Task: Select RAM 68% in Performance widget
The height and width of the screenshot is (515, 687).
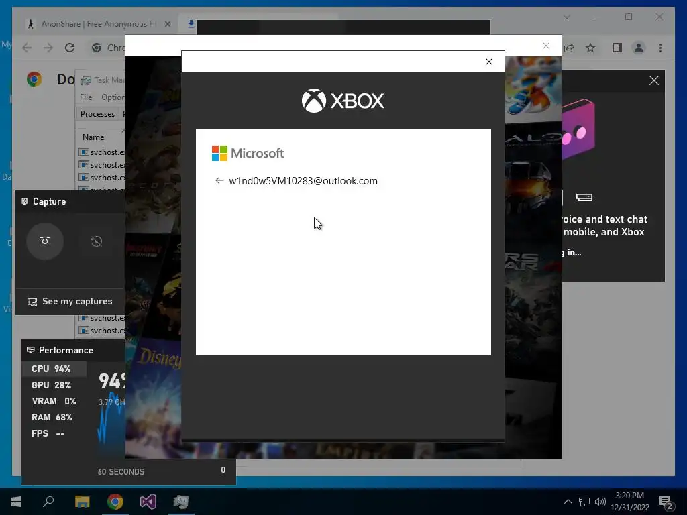Action: 54,417
